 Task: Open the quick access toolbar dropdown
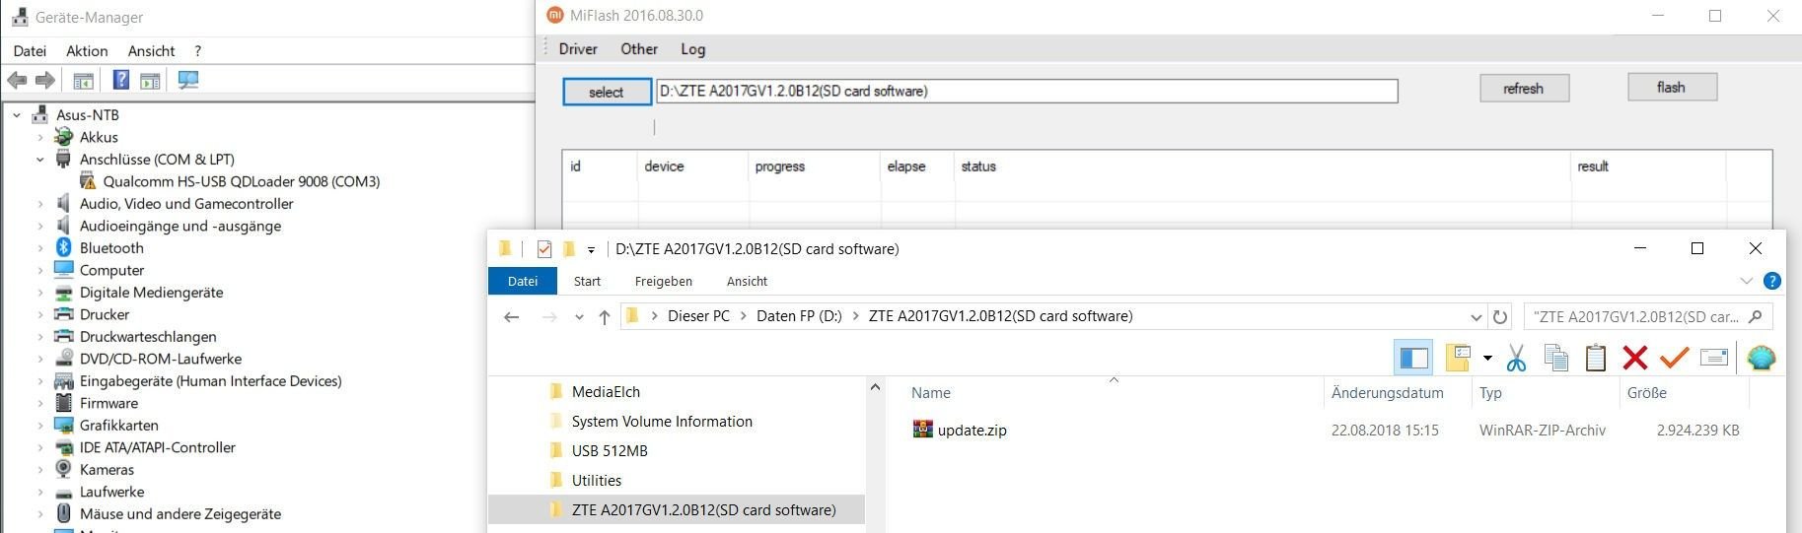coord(591,249)
